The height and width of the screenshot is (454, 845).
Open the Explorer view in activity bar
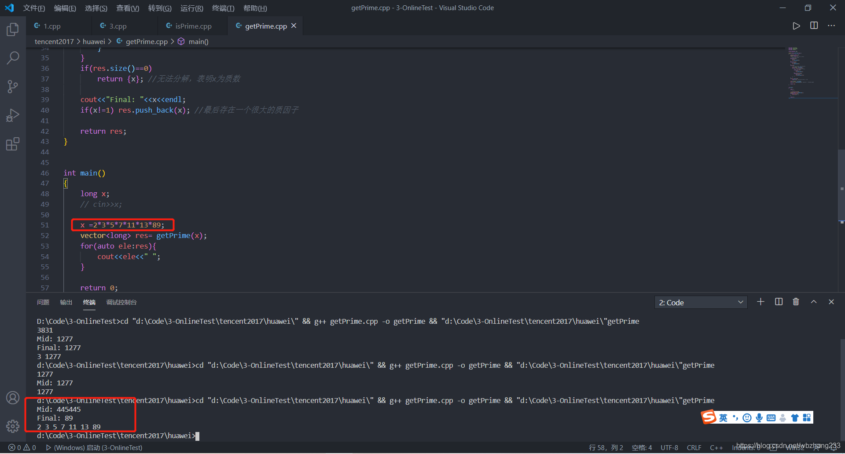(x=13, y=29)
